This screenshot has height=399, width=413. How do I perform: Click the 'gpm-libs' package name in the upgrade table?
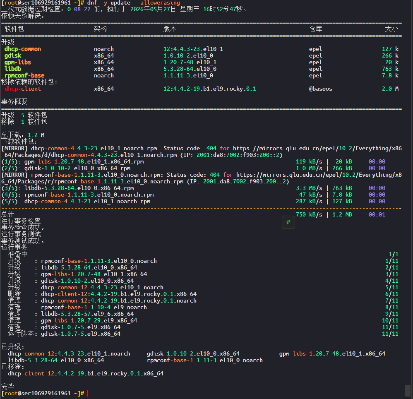pyautogui.click(x=18, y=62)
